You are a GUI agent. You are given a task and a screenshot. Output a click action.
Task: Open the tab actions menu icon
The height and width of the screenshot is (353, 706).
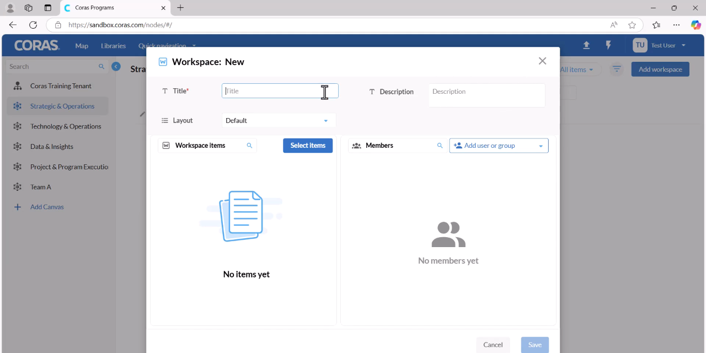point(47,8)
